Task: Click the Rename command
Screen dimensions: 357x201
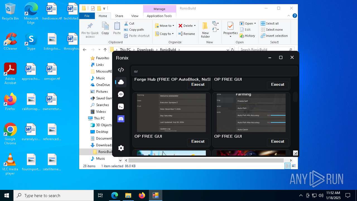Action: 187,34
